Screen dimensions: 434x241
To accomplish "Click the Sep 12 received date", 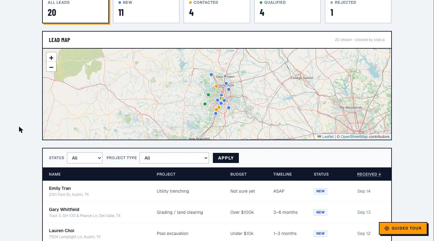I will [364, 233].
